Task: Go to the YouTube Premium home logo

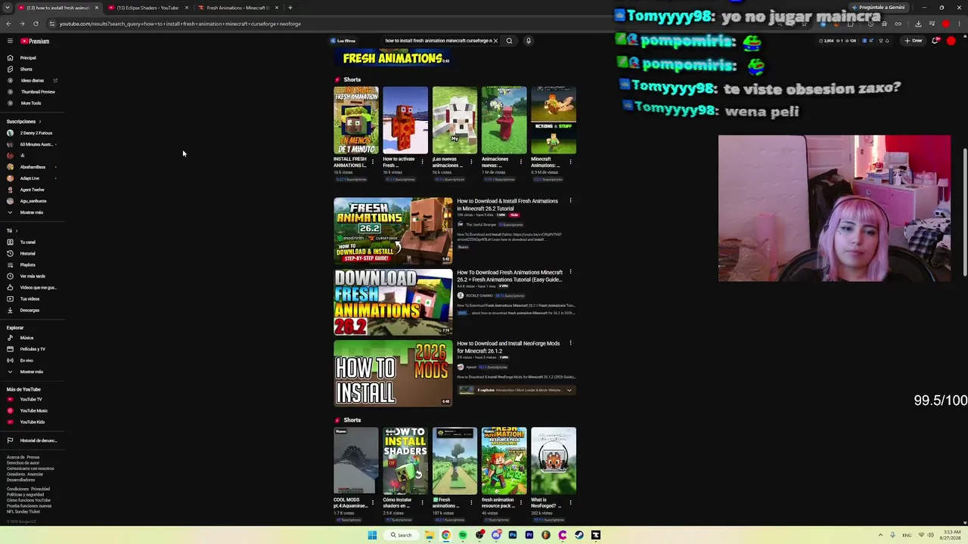Action: [x=35, y=41]
